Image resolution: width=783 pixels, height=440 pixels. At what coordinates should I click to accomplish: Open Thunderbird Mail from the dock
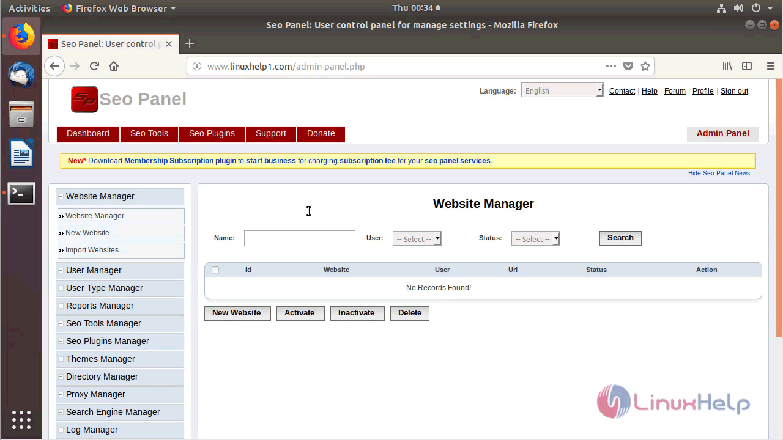pyautogui.click(x=21, y=75)
